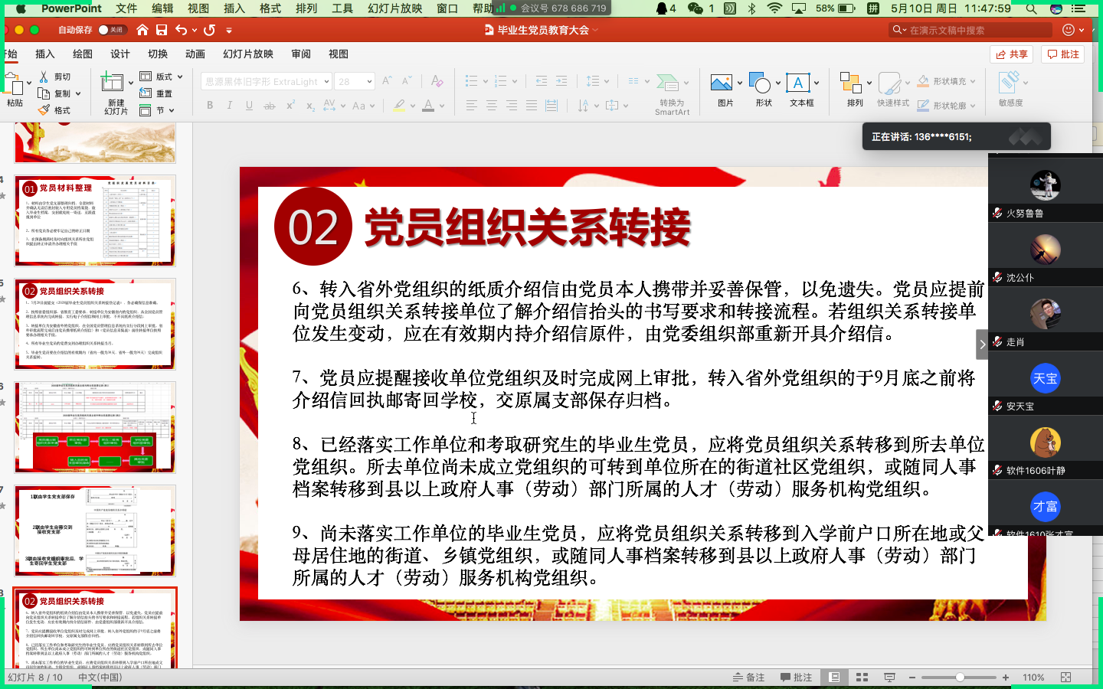
Task: Toggle bold formatting on selected text
Action: click(x=209, y=105)
